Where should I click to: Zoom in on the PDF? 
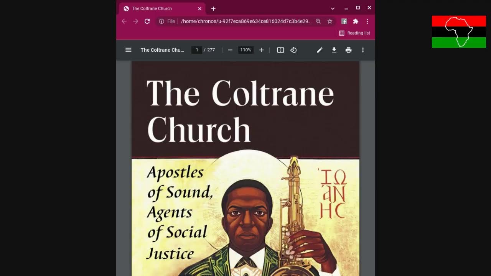click(x=262, y=50)
